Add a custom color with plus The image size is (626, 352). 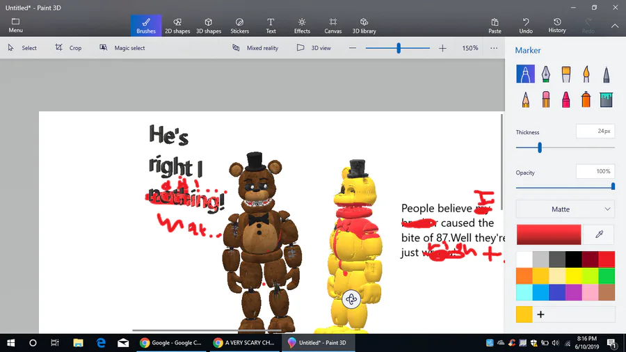coord(540,314)
